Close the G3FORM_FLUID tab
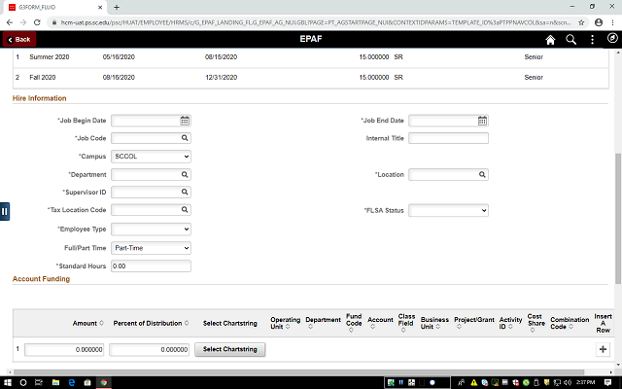Screen dimensions: 622x389 point(100,7)
